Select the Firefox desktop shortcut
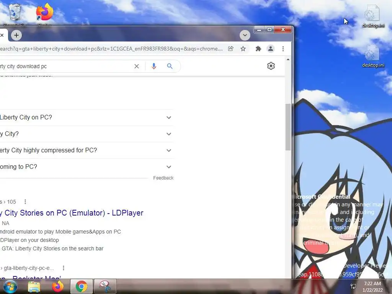The image size is (392, 294). tap(44, 14)
